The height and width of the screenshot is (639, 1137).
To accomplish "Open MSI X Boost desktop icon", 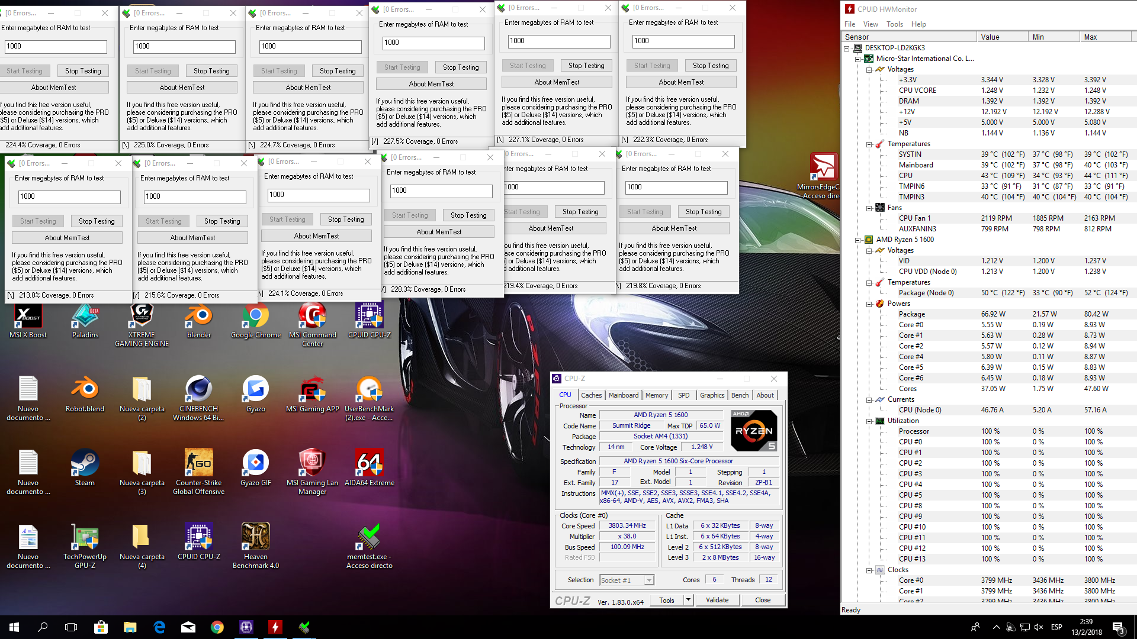I will [28, 321].
